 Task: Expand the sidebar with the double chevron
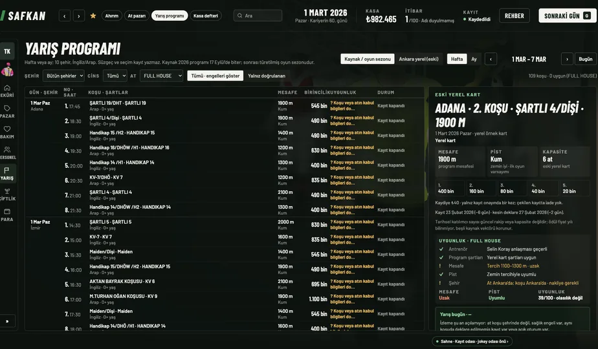coord(7,321)
